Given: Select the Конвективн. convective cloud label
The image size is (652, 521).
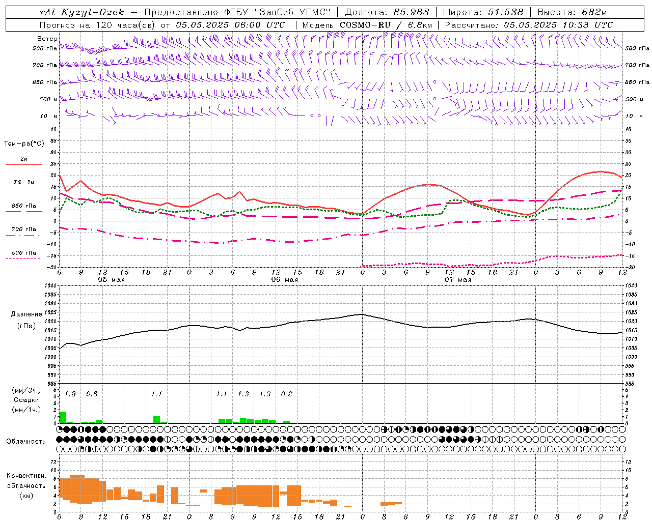Looking at the screenshot, I should pos(26,476).
